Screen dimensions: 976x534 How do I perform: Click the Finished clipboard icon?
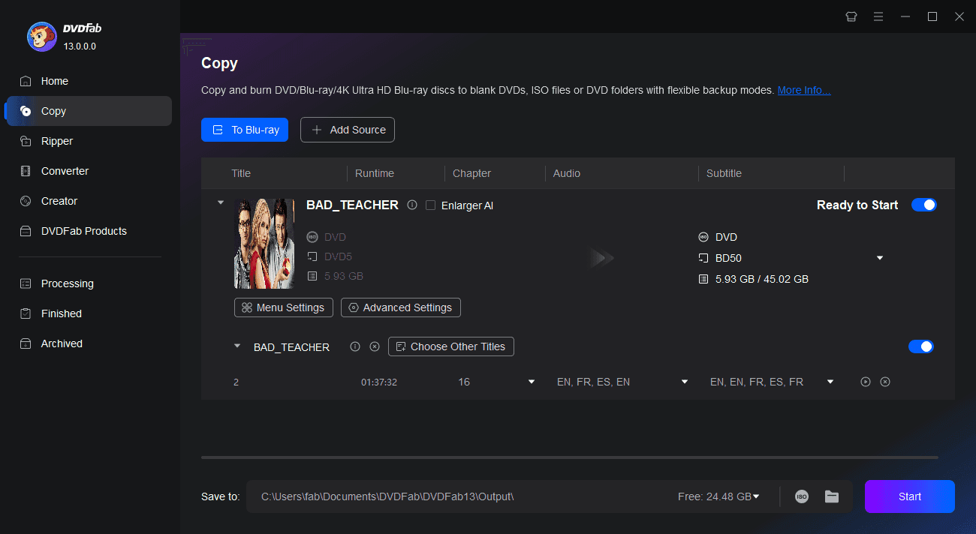click(x=26, y=313)
